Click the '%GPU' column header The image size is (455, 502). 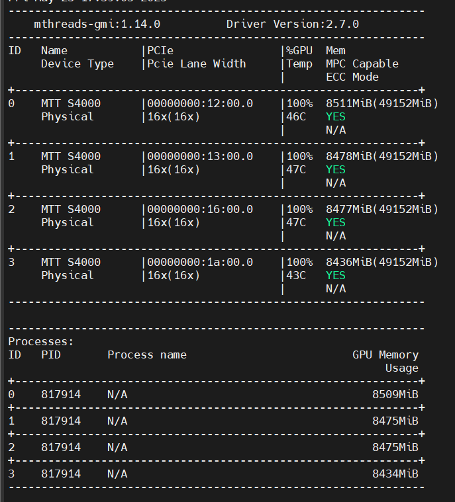299,50
